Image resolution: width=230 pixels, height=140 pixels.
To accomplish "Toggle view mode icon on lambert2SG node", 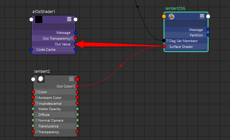I will tap(202, 16).
